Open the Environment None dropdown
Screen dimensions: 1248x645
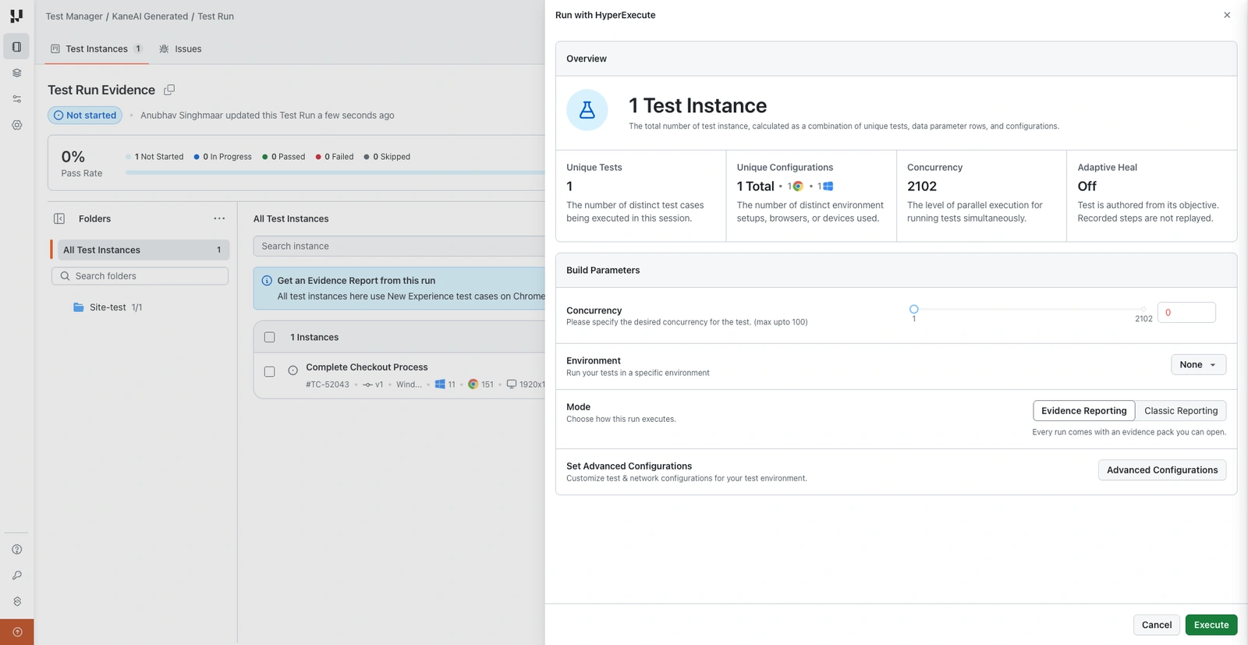1198,364
